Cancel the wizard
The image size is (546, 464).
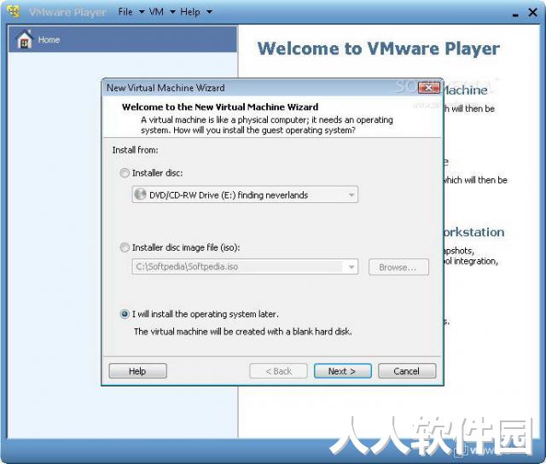pos(407,371)
